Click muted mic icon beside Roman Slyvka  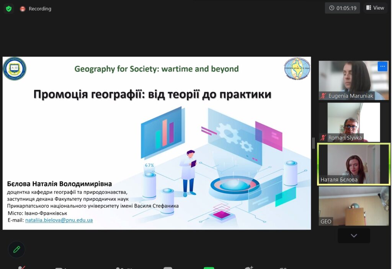pos(323,138)
